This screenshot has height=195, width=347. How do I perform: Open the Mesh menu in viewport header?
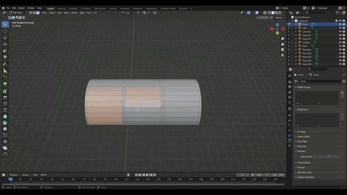click(66, 13)
